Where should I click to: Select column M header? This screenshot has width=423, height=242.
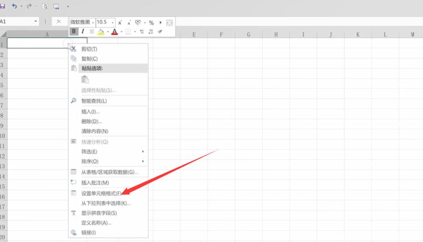click(x=412, y=34)
